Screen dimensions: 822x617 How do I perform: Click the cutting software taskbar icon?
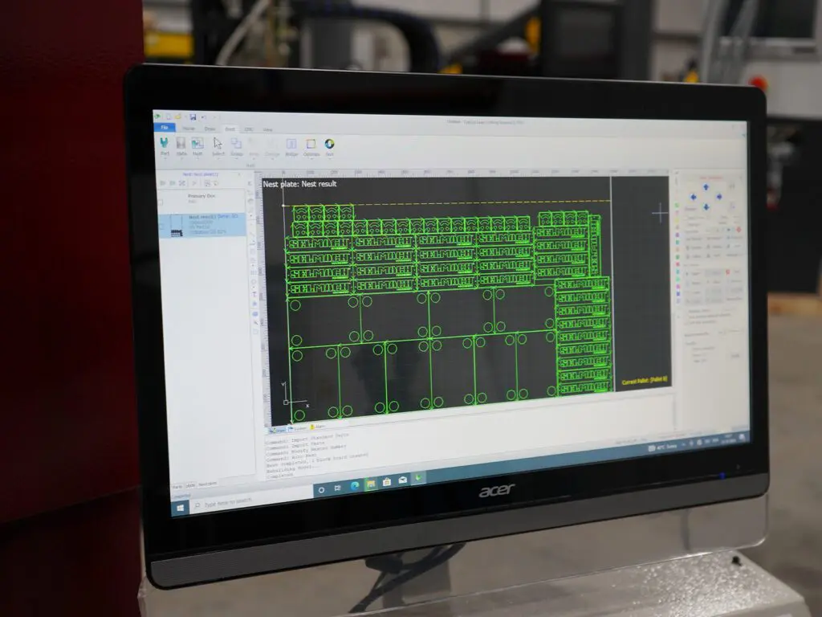click(x=418, y=478)
